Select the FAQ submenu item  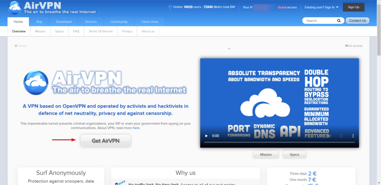(x=76, y=31)
